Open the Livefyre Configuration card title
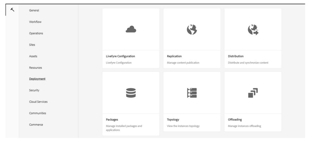 coord(121,56)
